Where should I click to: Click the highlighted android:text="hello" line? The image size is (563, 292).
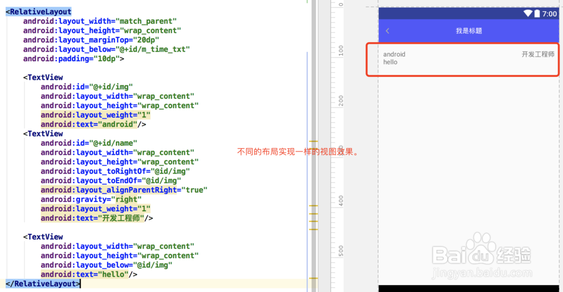(x=89, y=275)
